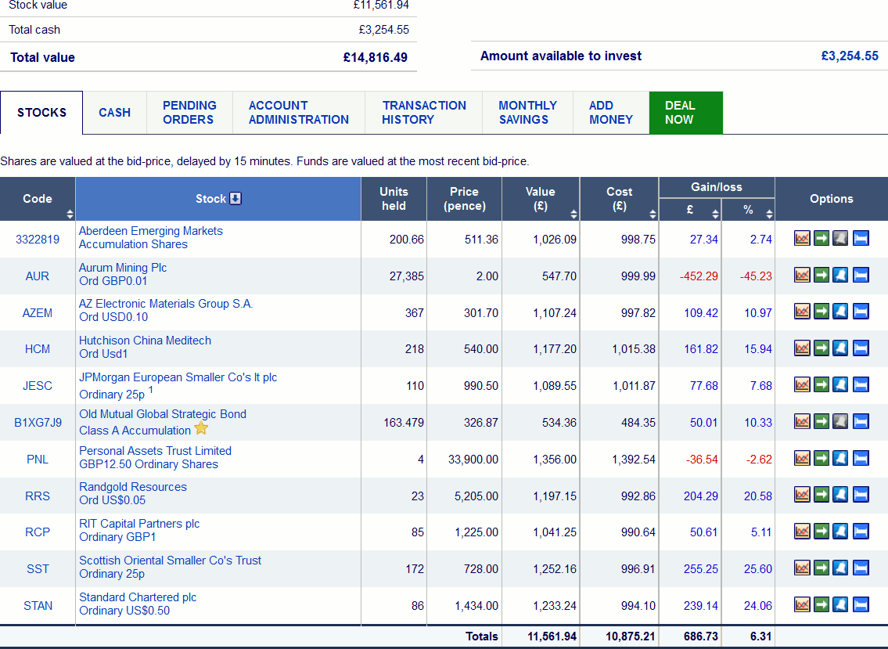Click the blue bed-shaped icon in the RRS row
Screen dimensions: 888x649
coord(861,495)
